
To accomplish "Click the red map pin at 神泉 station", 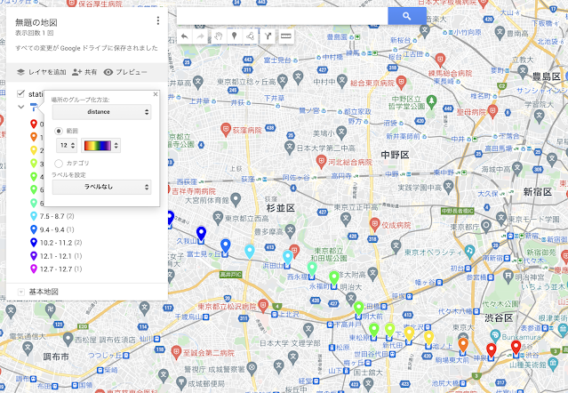I will point(491,350).
